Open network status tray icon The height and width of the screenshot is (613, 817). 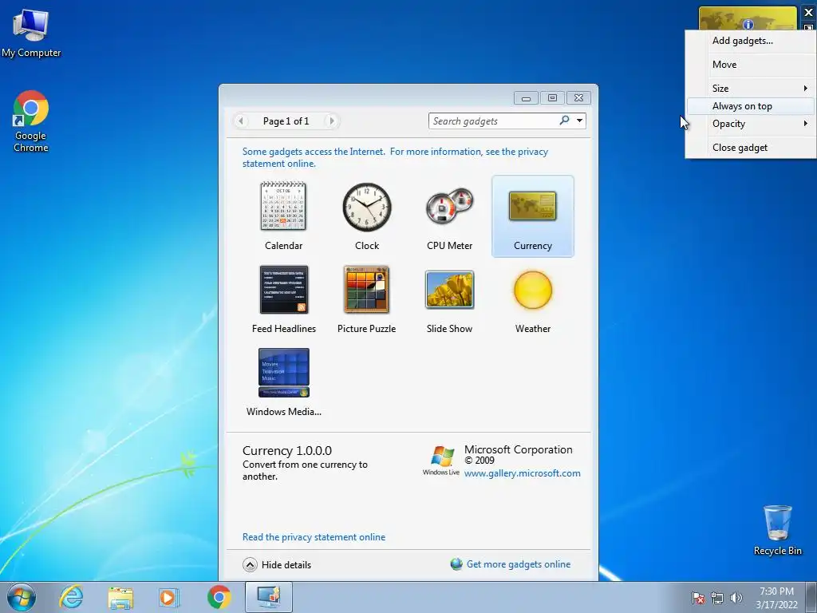tap(717, 598)
